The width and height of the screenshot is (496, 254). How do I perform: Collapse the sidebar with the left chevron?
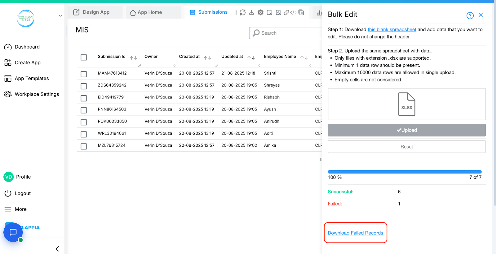pos(57,249)
